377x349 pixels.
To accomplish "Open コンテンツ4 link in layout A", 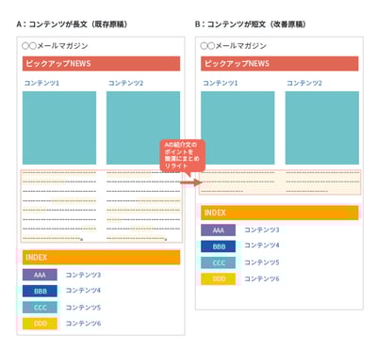I will (83, 291).
